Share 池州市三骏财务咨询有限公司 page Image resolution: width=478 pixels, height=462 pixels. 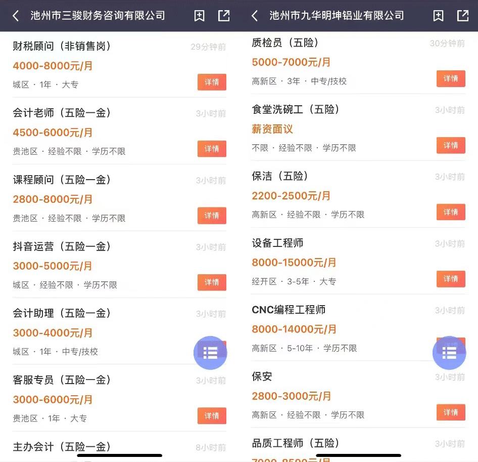coord(224,16)
